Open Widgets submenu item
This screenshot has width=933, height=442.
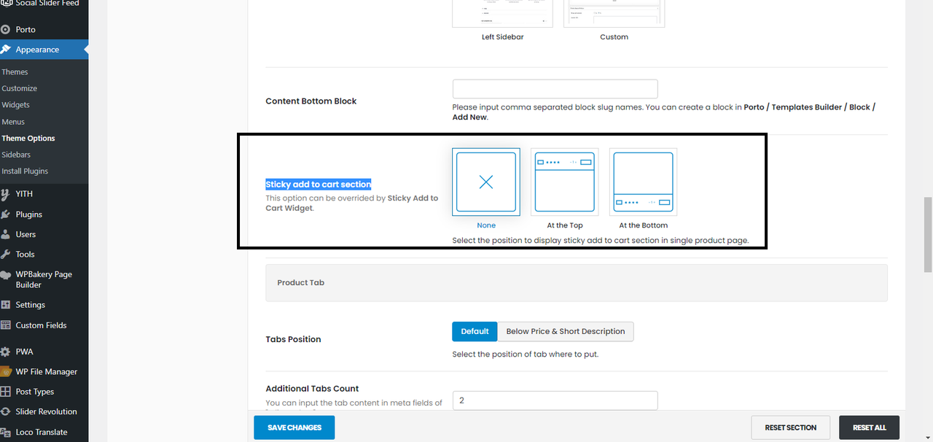click(x=16, y=105)
